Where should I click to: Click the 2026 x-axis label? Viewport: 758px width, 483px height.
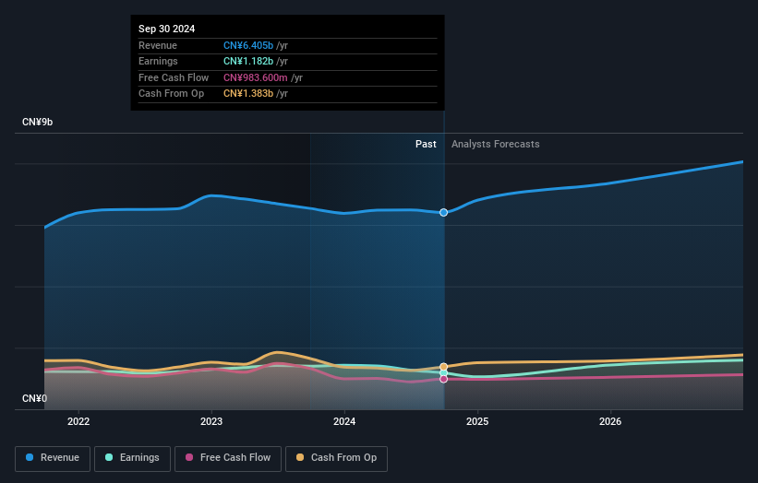coord(610,421)
